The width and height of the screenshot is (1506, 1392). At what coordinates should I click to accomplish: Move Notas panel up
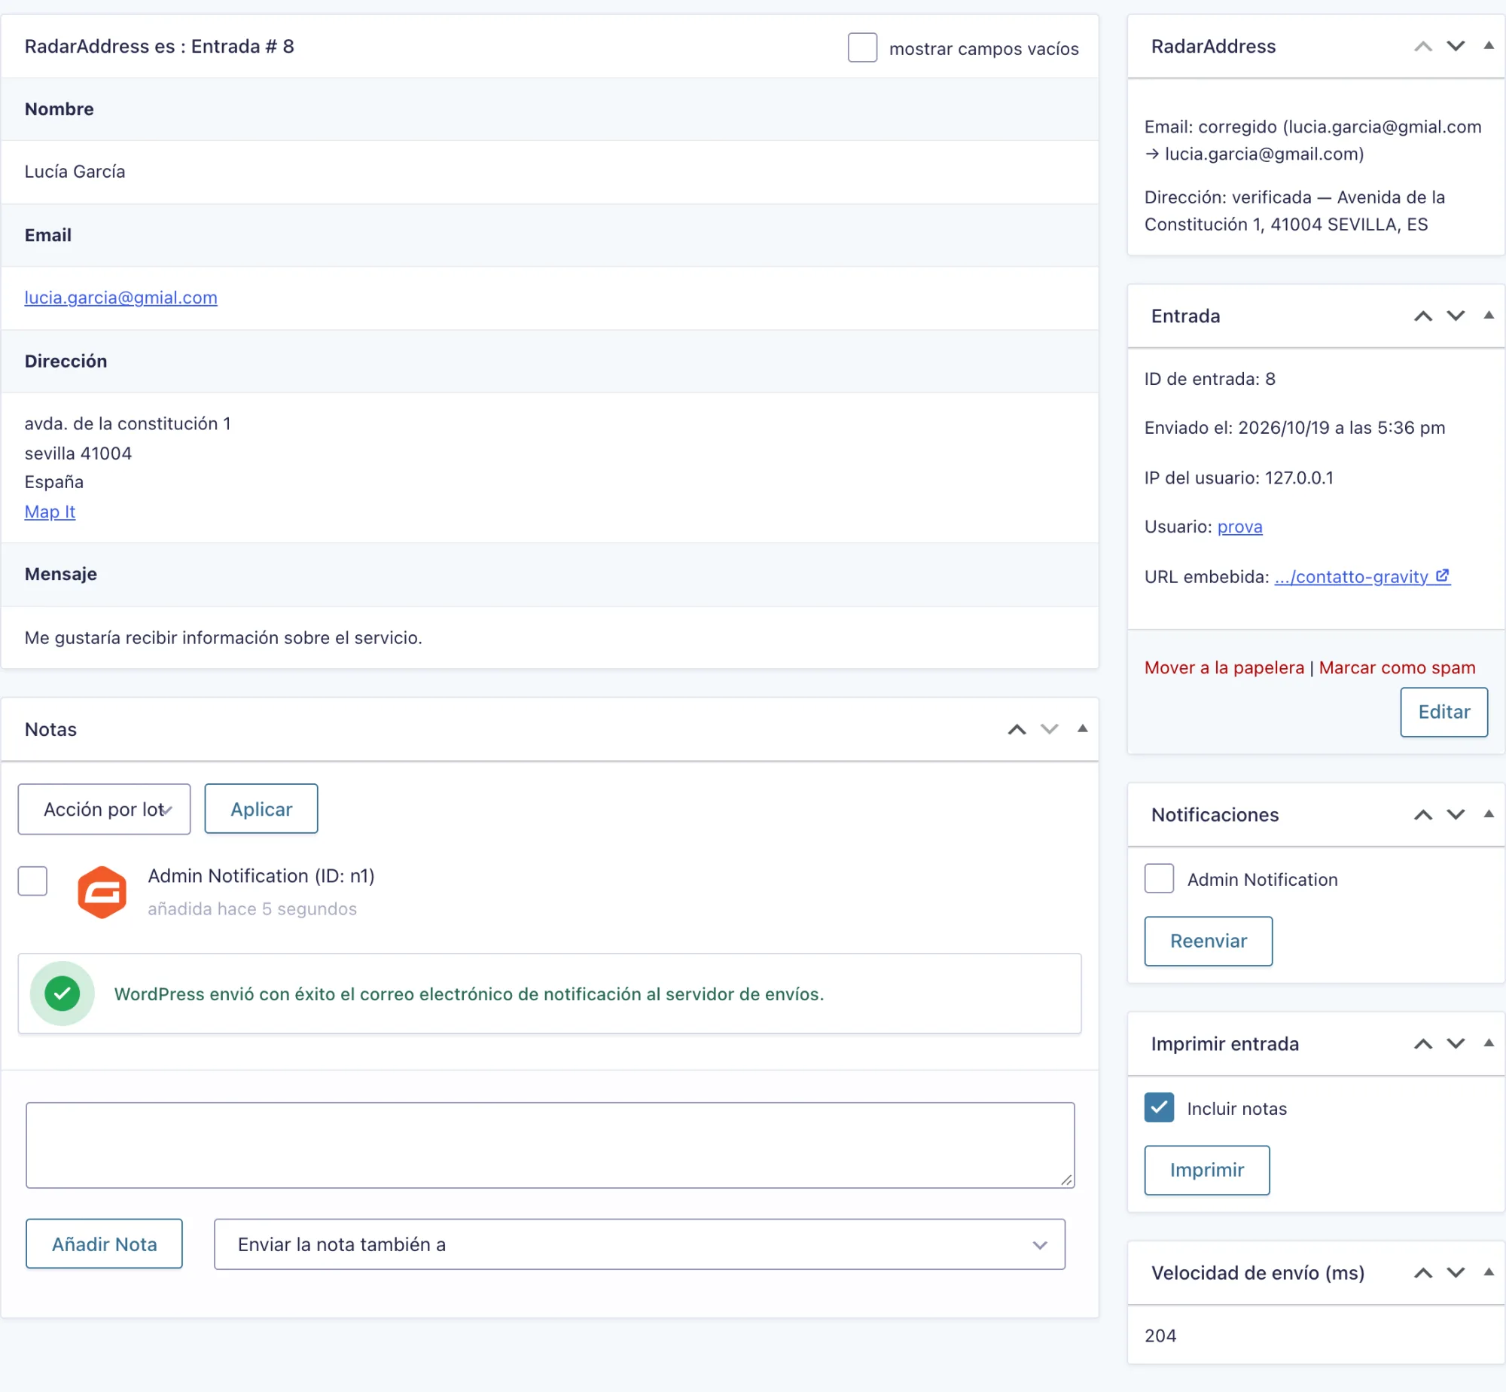click(x=1017, y=729)
